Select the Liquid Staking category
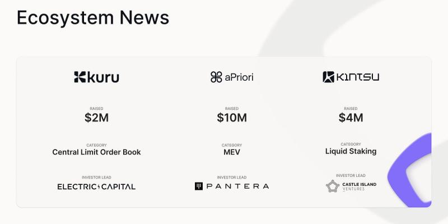 [351, 151]
